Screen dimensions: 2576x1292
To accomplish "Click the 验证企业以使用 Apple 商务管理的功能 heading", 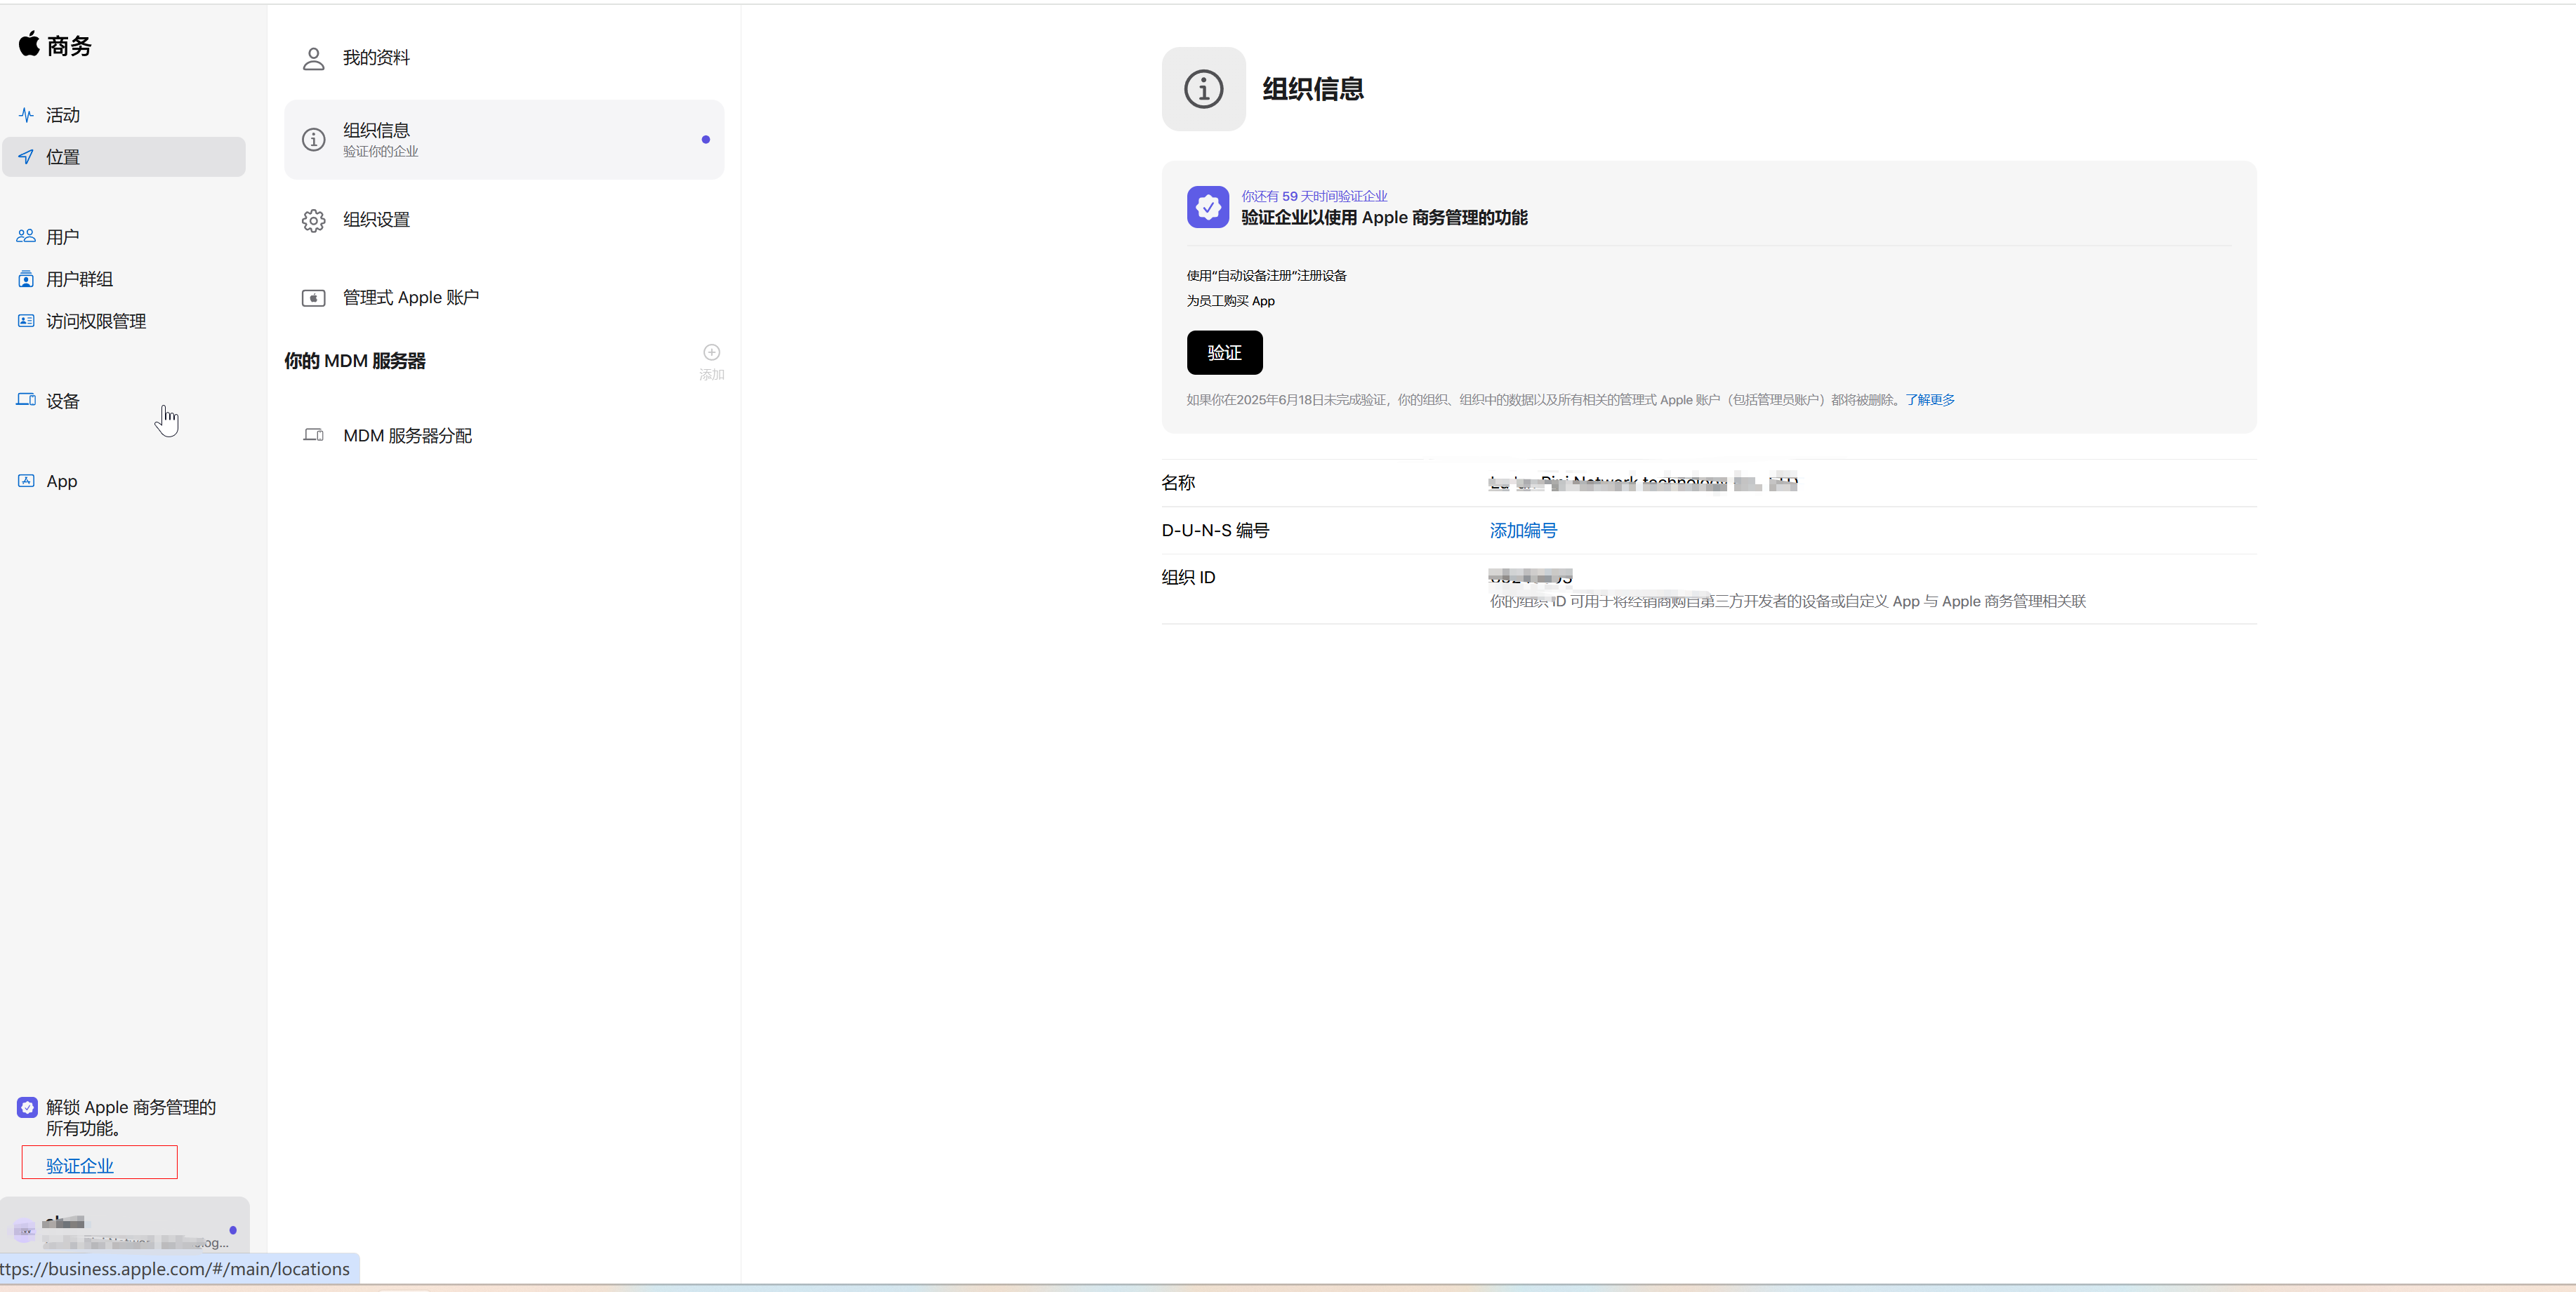I will (x=1384, y=218).
